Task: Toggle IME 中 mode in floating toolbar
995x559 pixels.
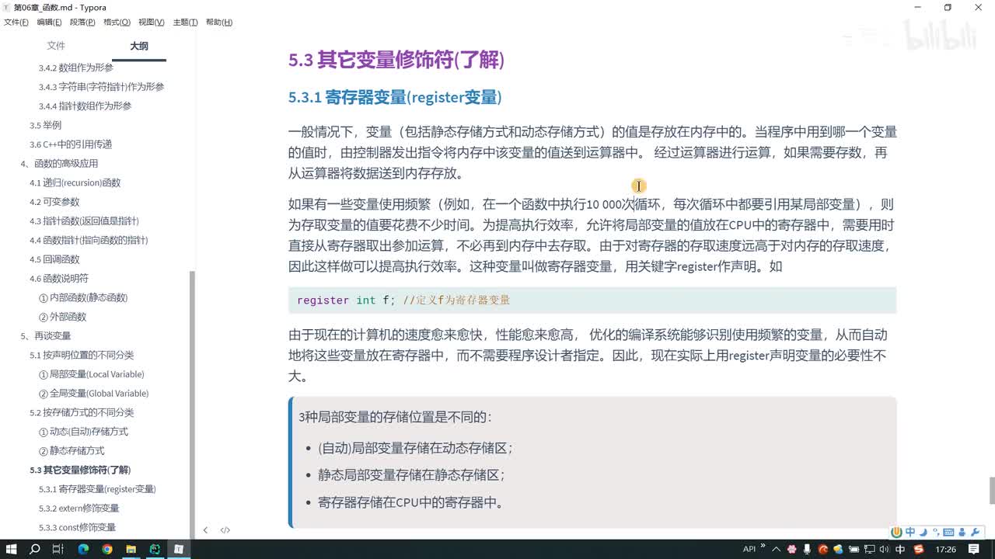Action: pyautogui.click(x=910, y=532)
